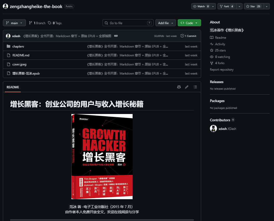The width and height of the screenshot is (274, 221).
Task: Open the xdash XDash contributor profile
Action: coord(227,129)
